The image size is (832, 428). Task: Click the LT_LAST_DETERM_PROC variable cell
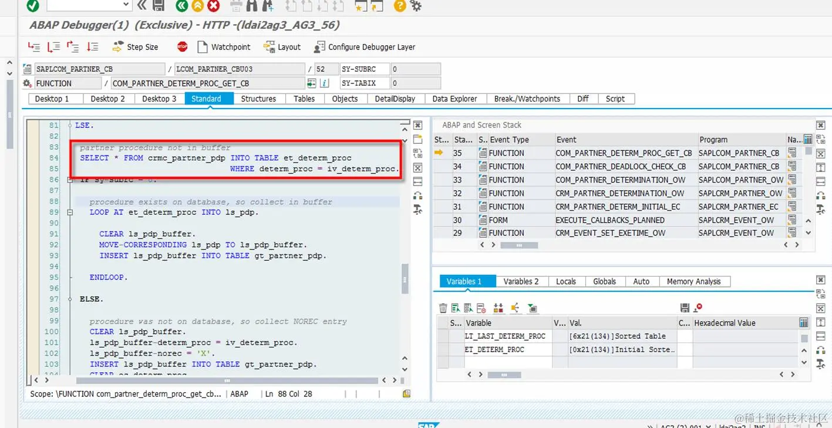point(508,336)
